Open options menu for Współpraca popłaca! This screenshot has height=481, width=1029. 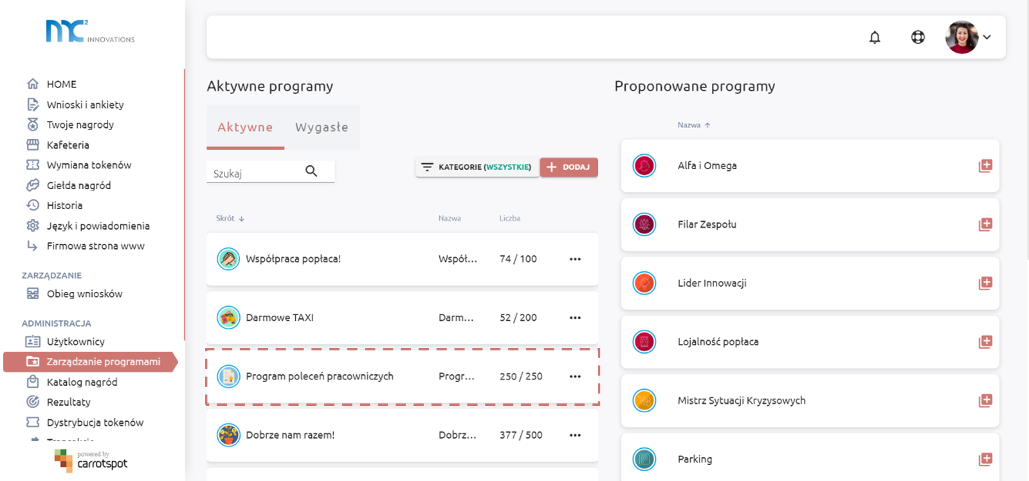tap(575, 259)
